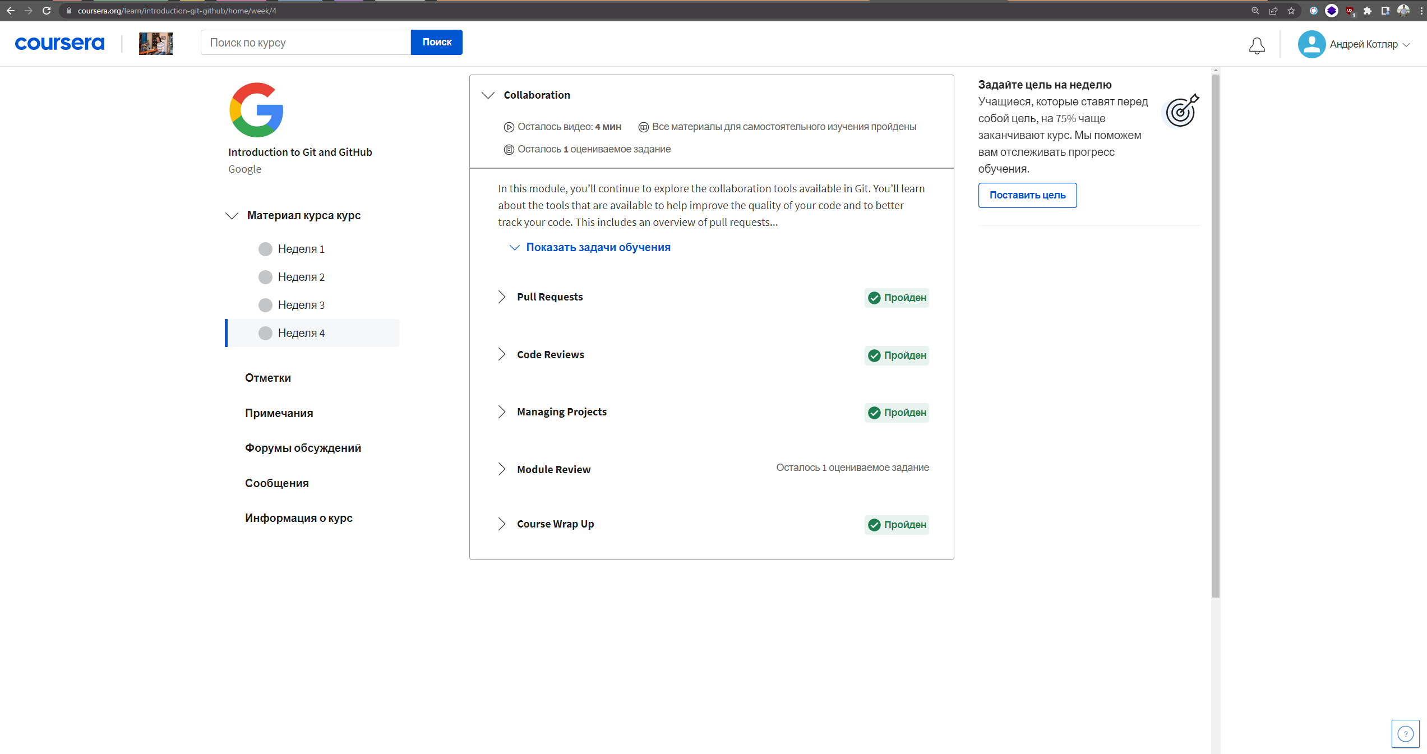1427x754 pixels.
Task: Click the Поиск search button
Action: tap(436, 42)
